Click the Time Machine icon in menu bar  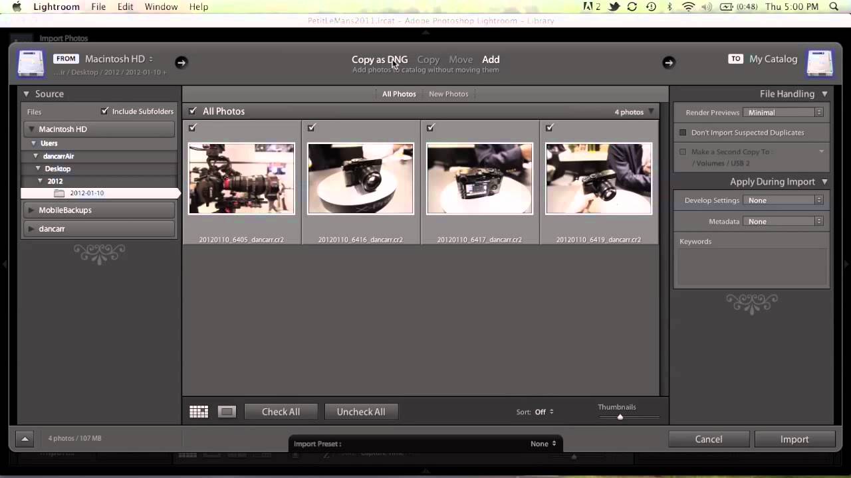651,7
